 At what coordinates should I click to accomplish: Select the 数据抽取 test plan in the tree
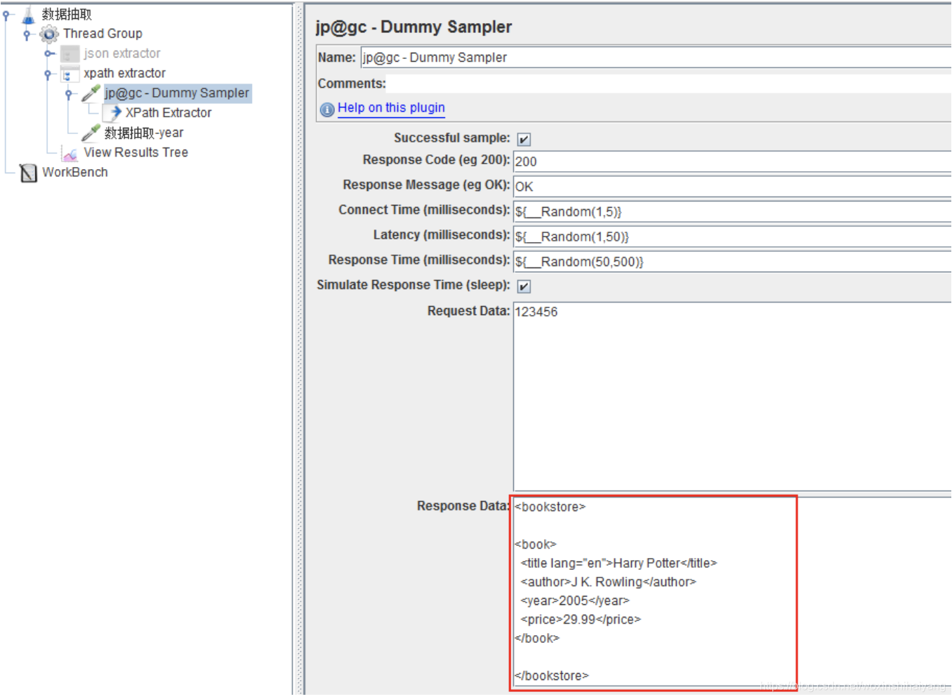(x=67, y=14)
